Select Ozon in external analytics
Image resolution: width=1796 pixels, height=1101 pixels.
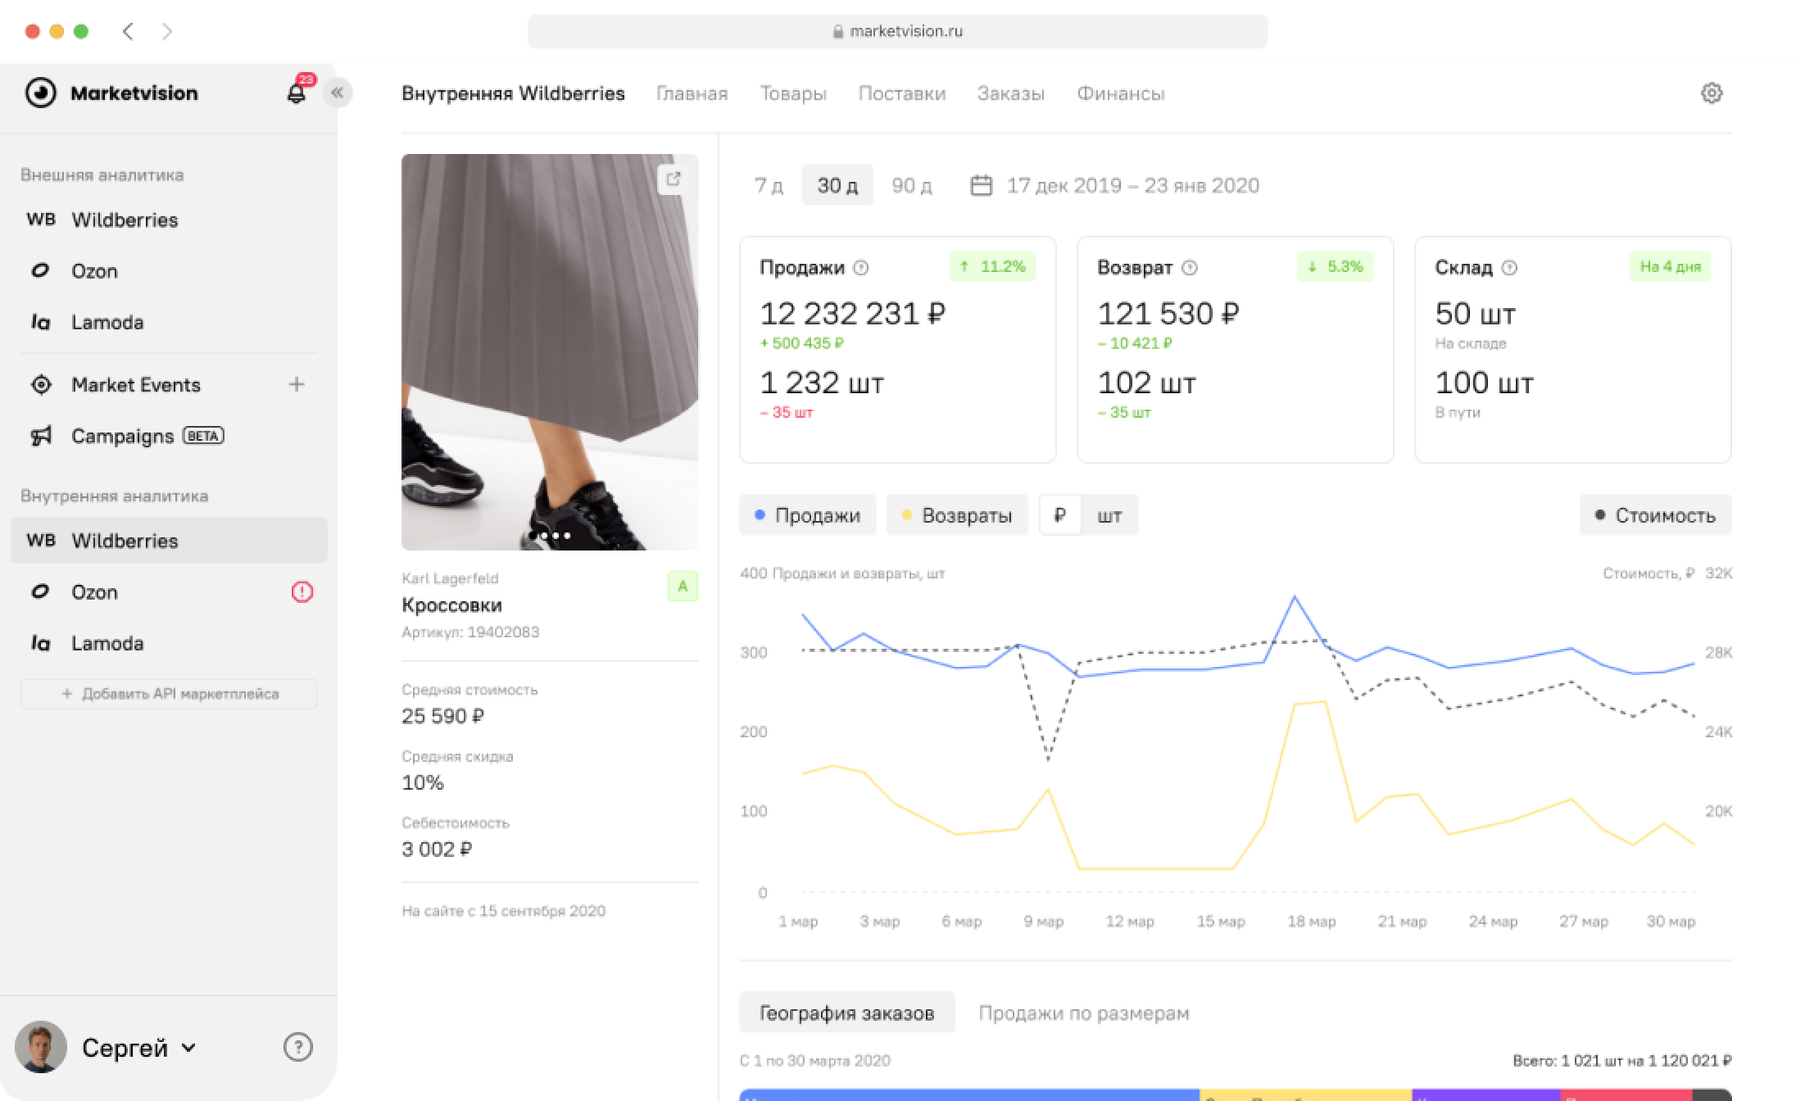tap(94, 271)
